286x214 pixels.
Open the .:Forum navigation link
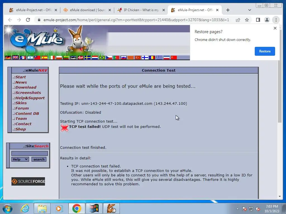[x=21, y=108]
